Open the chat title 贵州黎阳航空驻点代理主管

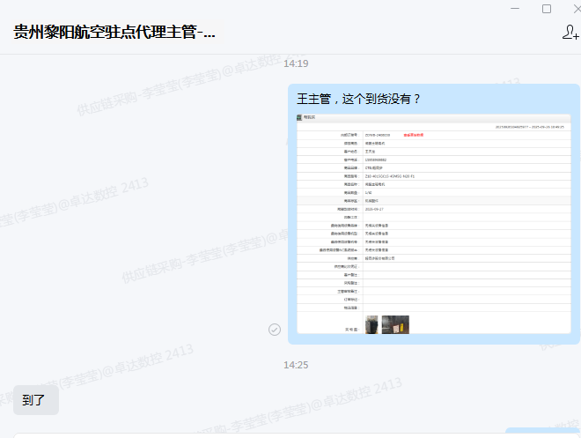114,33
